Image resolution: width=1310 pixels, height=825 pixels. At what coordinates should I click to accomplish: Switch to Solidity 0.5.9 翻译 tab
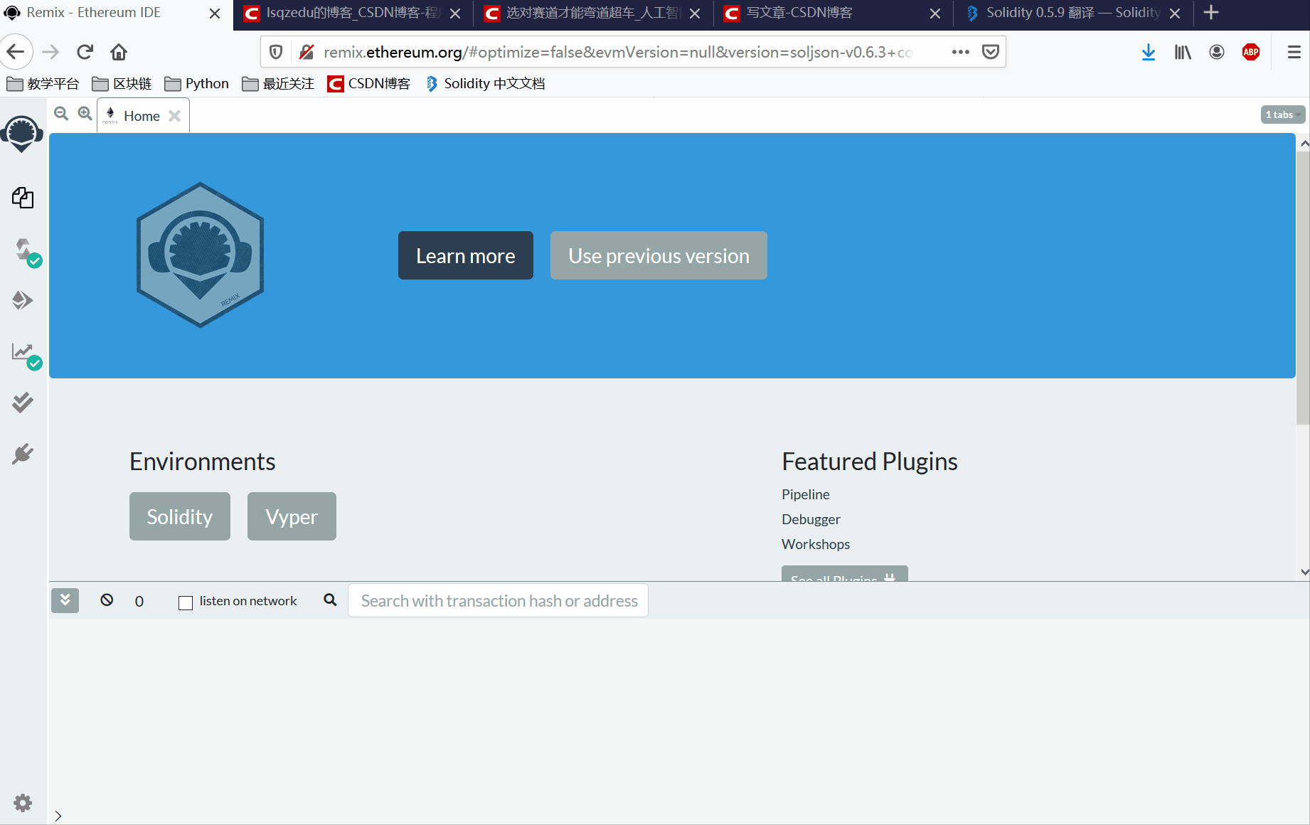1073,13
